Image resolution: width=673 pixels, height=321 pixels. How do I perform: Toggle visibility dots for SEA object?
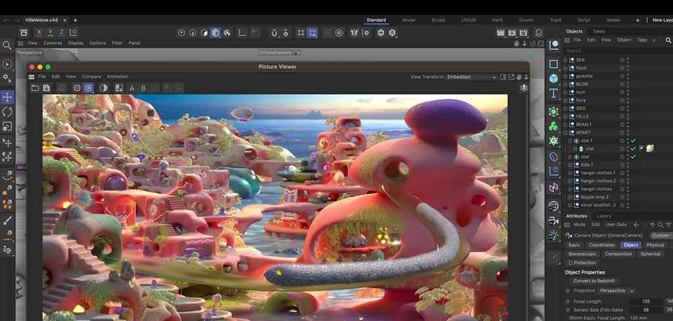[x=628, y=60]
